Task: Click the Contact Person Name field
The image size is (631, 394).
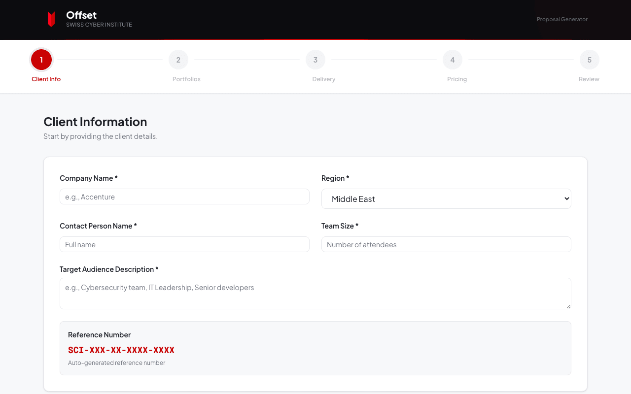Action: pos(184,244)
